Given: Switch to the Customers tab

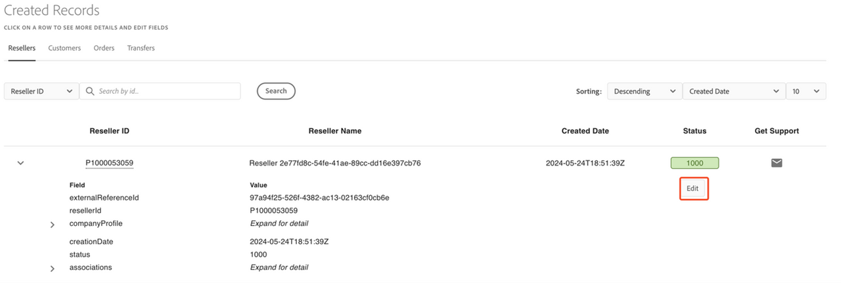Looking at the screenshot, I should (x=64, y=48).
